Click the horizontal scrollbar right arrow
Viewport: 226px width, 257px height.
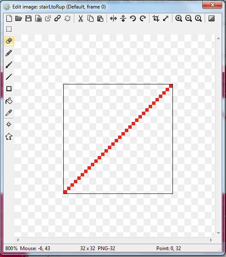211,240
